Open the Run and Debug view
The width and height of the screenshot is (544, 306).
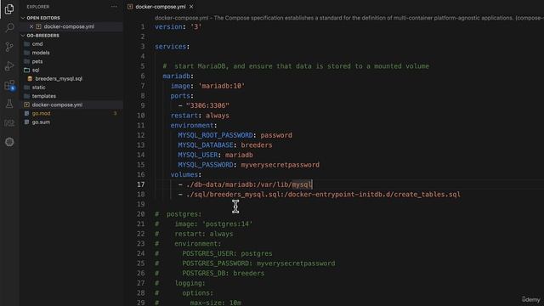tap(9, 66)
